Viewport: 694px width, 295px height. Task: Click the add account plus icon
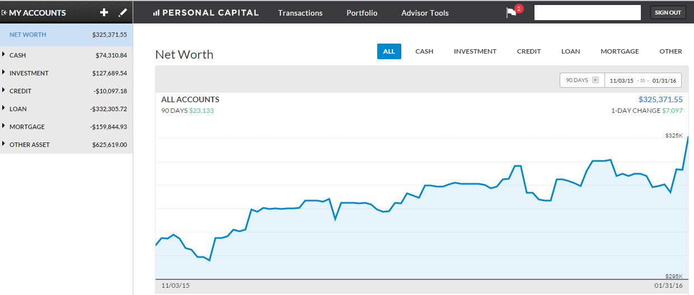pyautogui.click(x=104, y=12)
